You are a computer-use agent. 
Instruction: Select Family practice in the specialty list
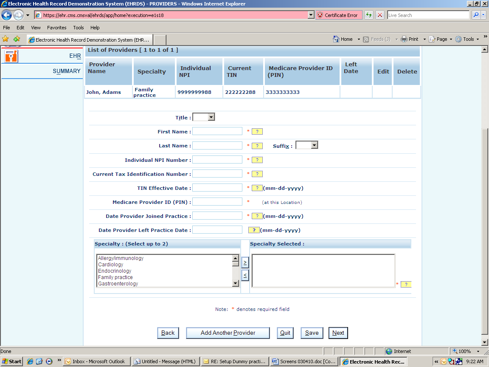tap(115, 277)
